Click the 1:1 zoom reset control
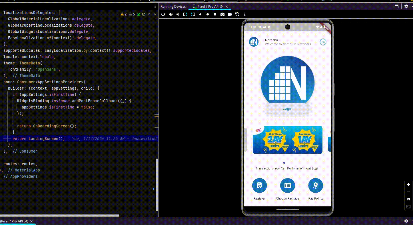Viewport: 413px width, 225px height. tap(408, 199)
